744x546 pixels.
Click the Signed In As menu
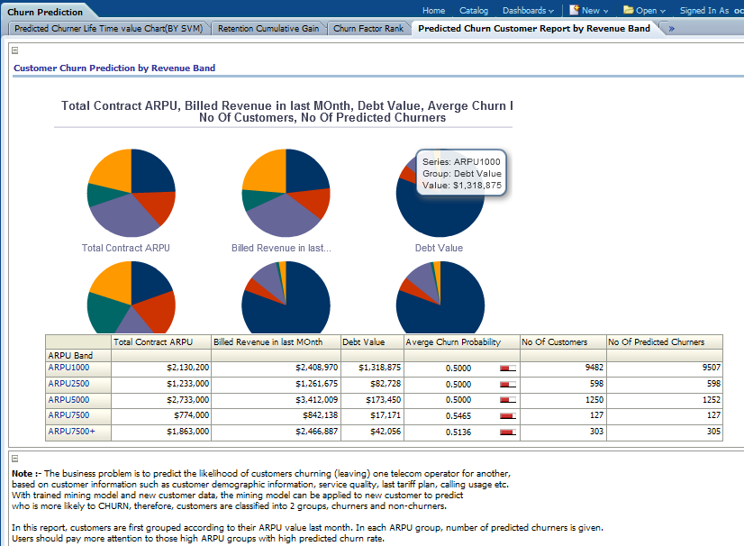point(711,11)
